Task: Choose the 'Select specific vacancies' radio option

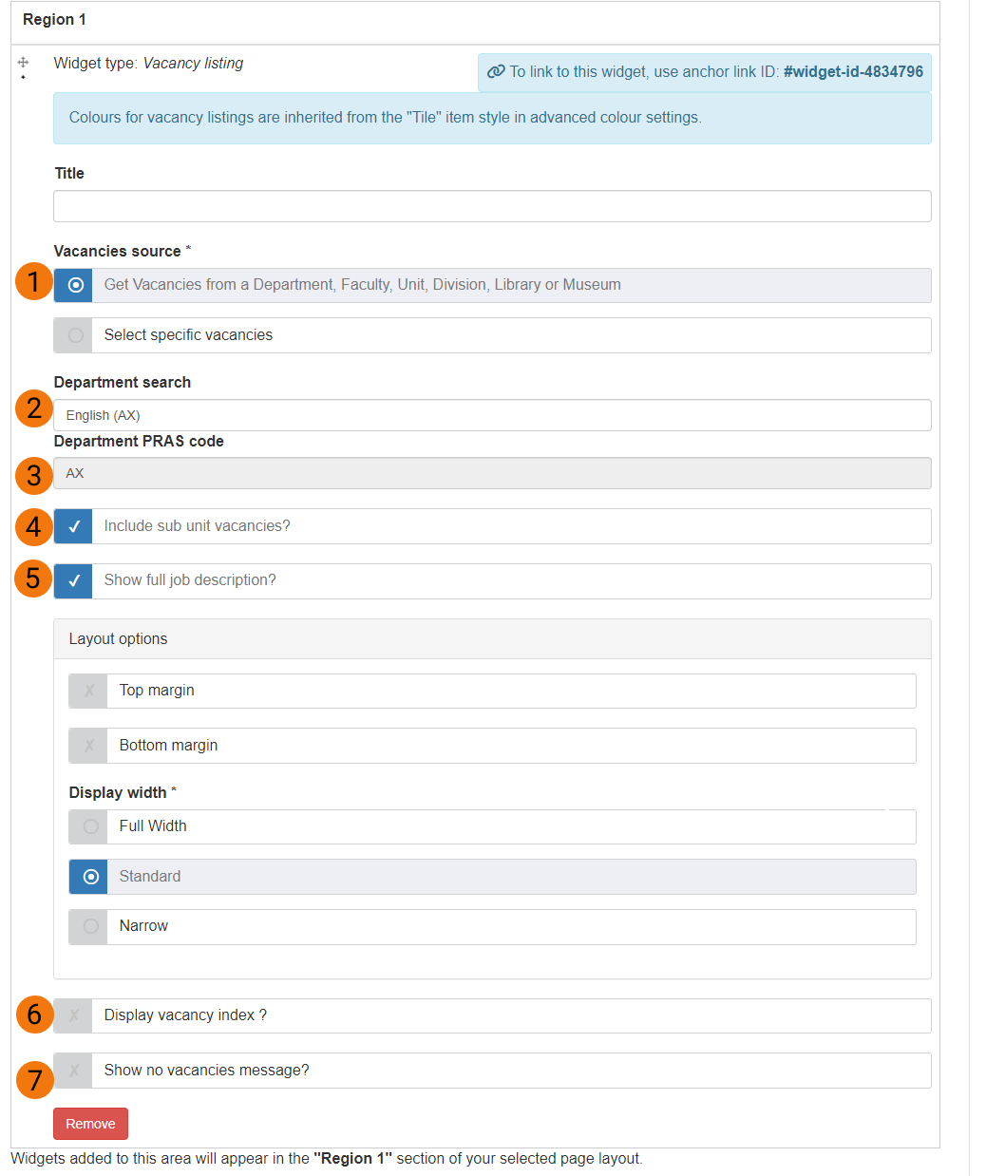Action: click(x=74, y=335)
